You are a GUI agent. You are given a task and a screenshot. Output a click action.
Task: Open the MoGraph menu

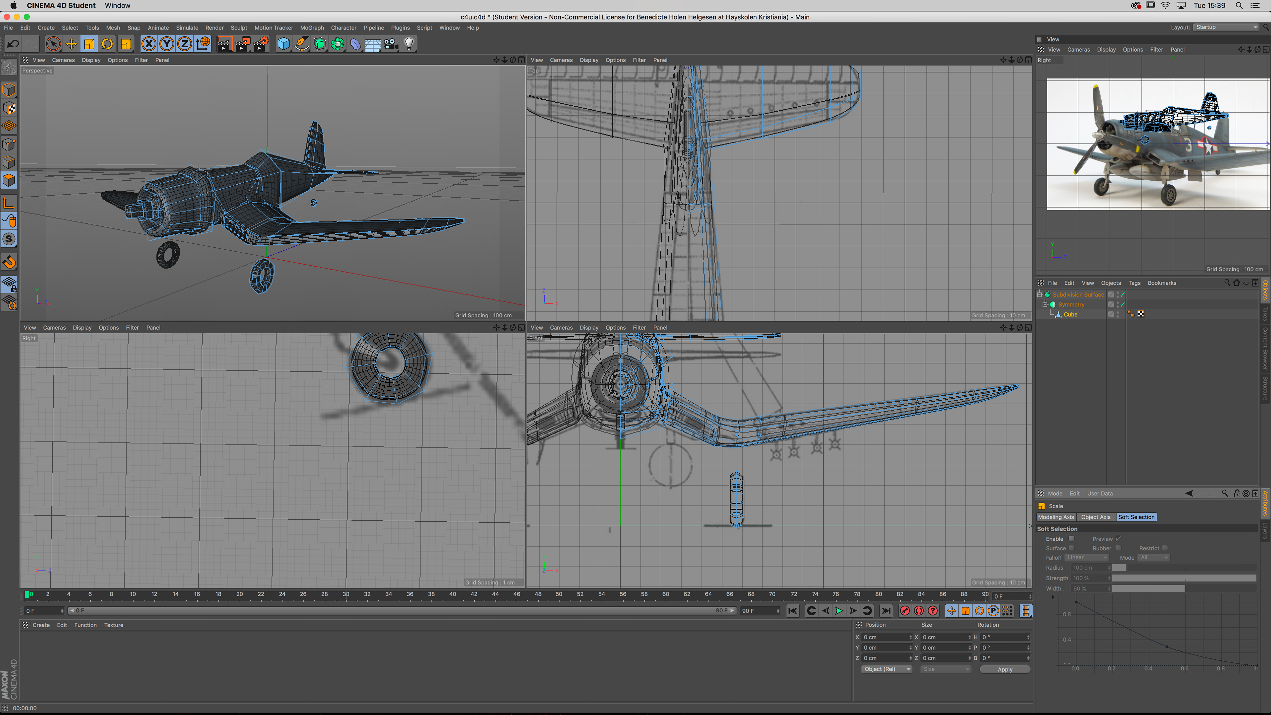312,27
